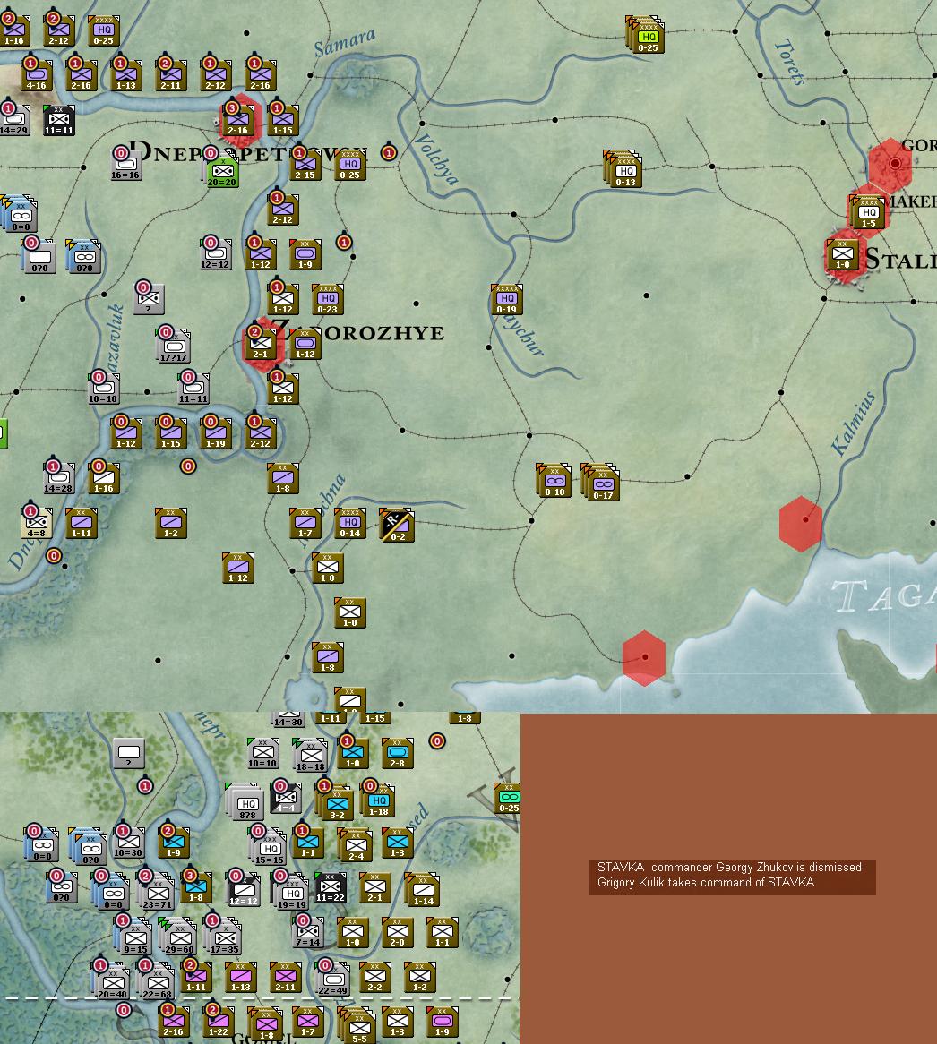This screenshot has height=1044, width=937.
Task: Select the cyan 3-2 infantry stack
Action: tap(337, 804)
